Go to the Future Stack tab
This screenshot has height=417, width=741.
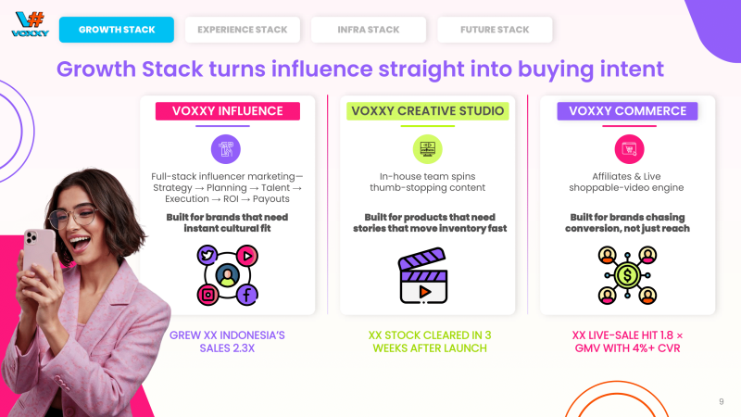coord(495,30)
